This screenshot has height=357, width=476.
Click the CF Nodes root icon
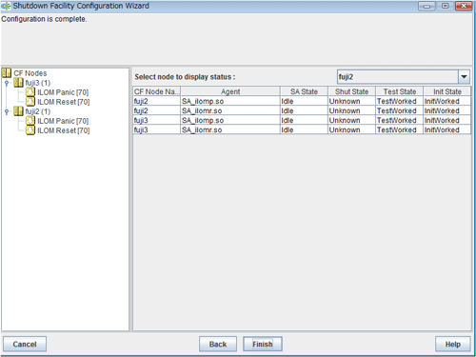pos(7,73)
